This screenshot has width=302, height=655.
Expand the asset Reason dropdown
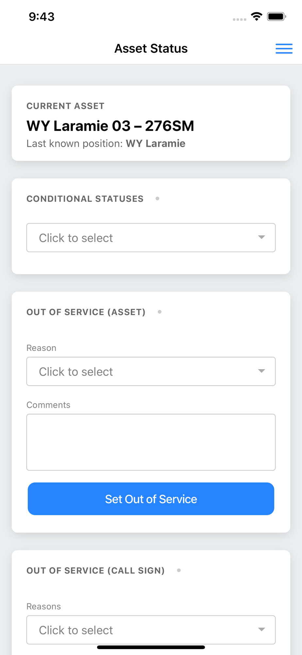pos(151,371)
